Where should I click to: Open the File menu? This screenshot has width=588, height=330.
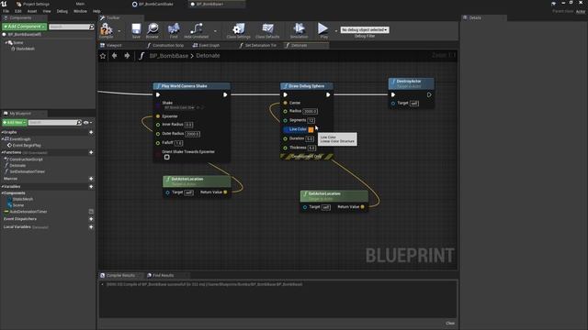(x=6, y=11)
